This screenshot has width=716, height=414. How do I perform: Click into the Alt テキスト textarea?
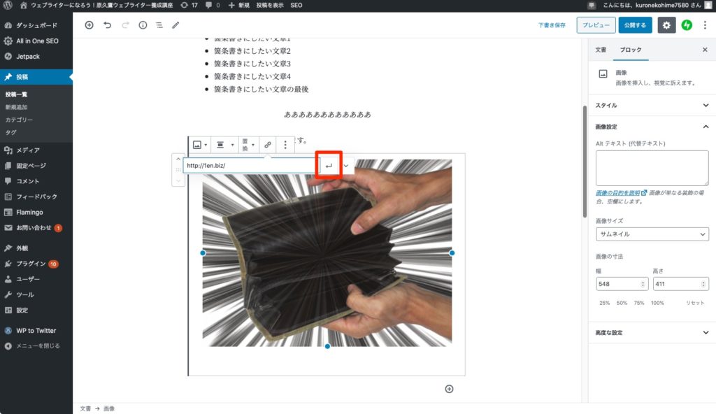652,168
